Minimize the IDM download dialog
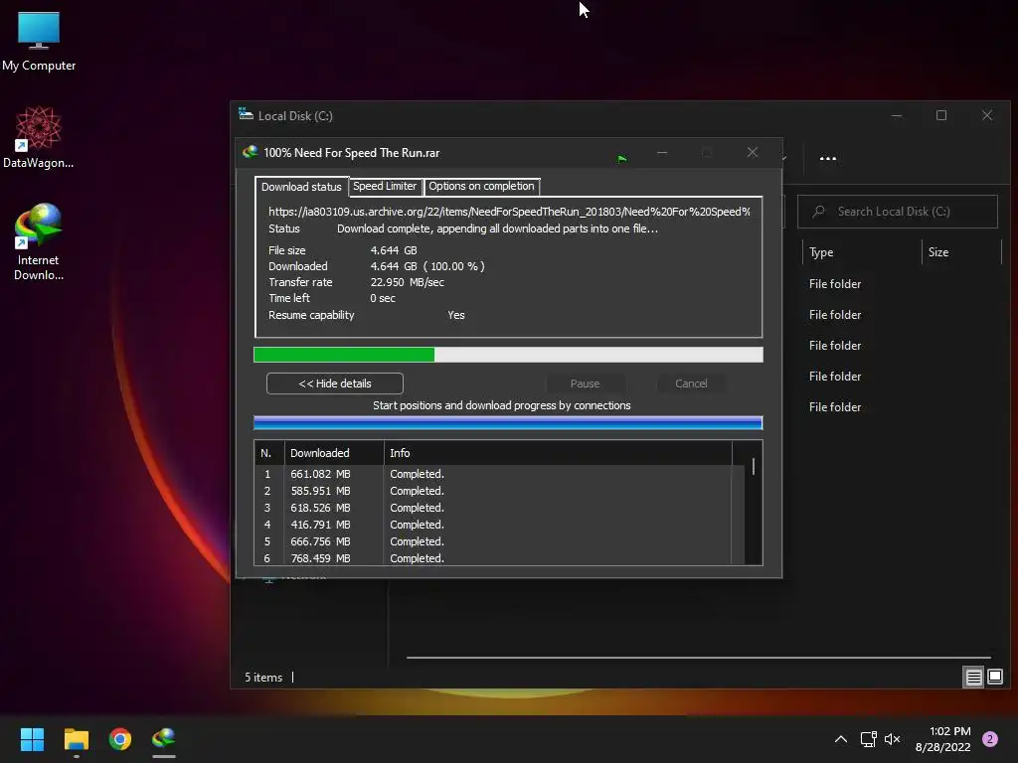The image size is (1018, 763). (x=661, y=152)
